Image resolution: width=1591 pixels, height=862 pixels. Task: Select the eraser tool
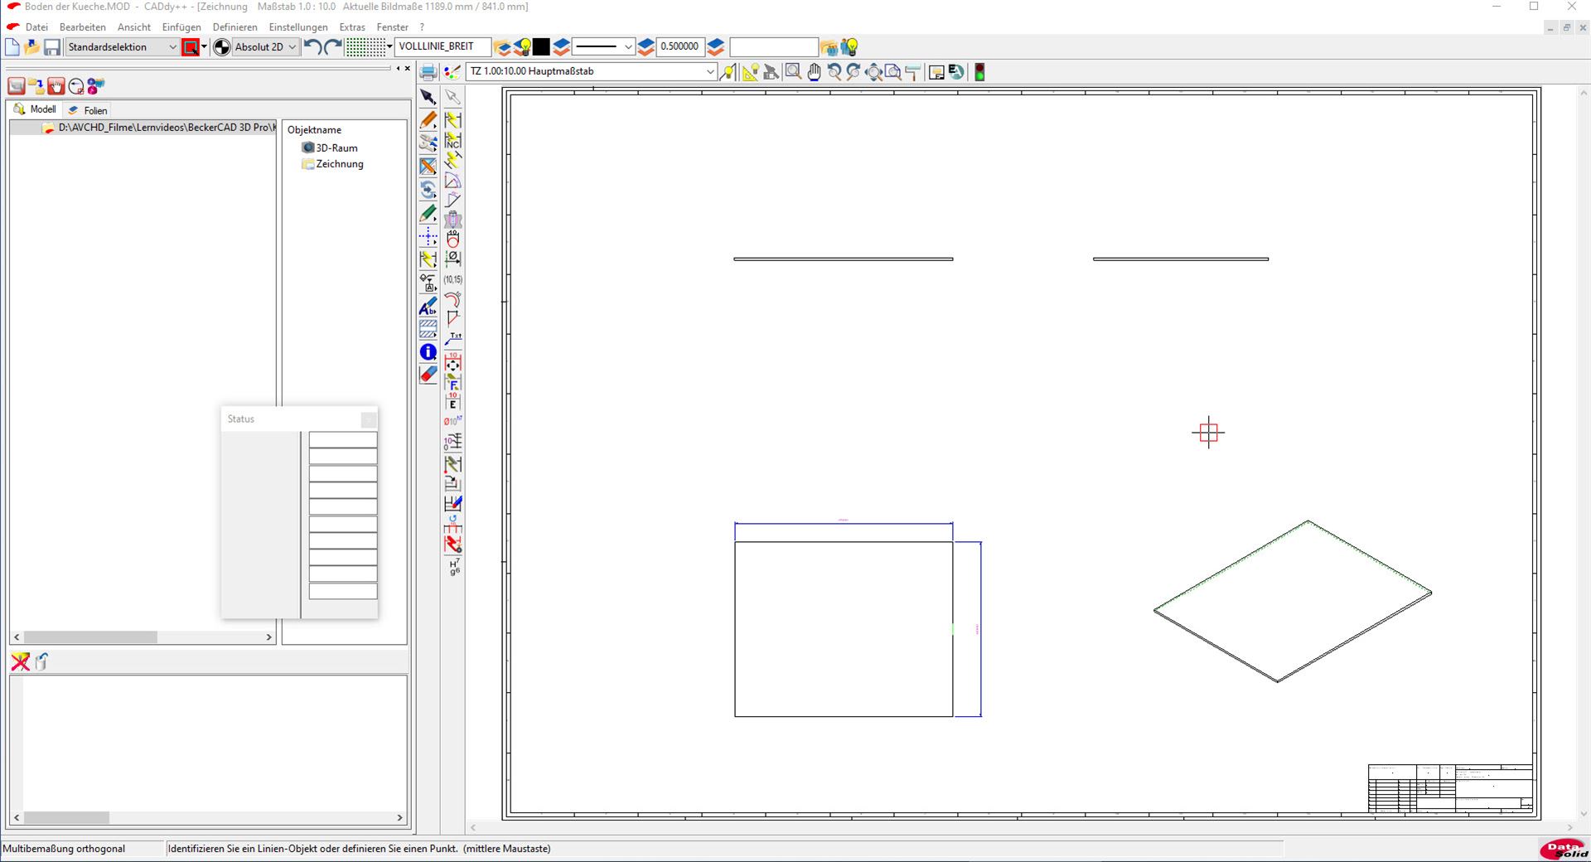tap(428, 375)
